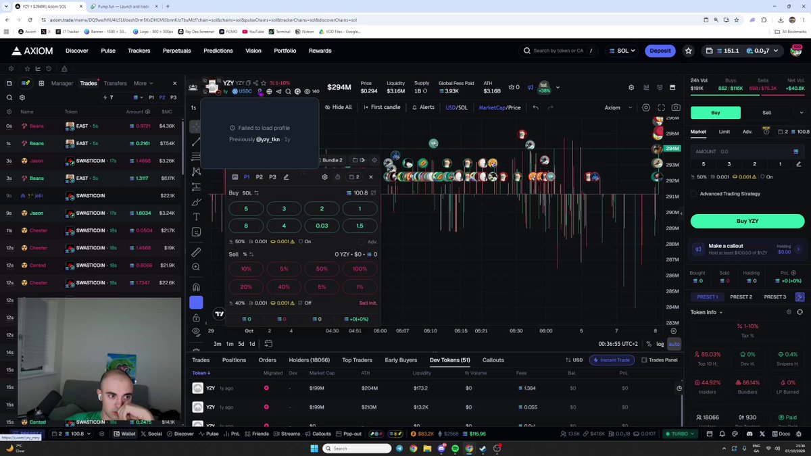811x456 pixels.
Task: Tick the Adv. checkbox in quick-buy panel
Action: pyautogui.click(x=362, y=242)
